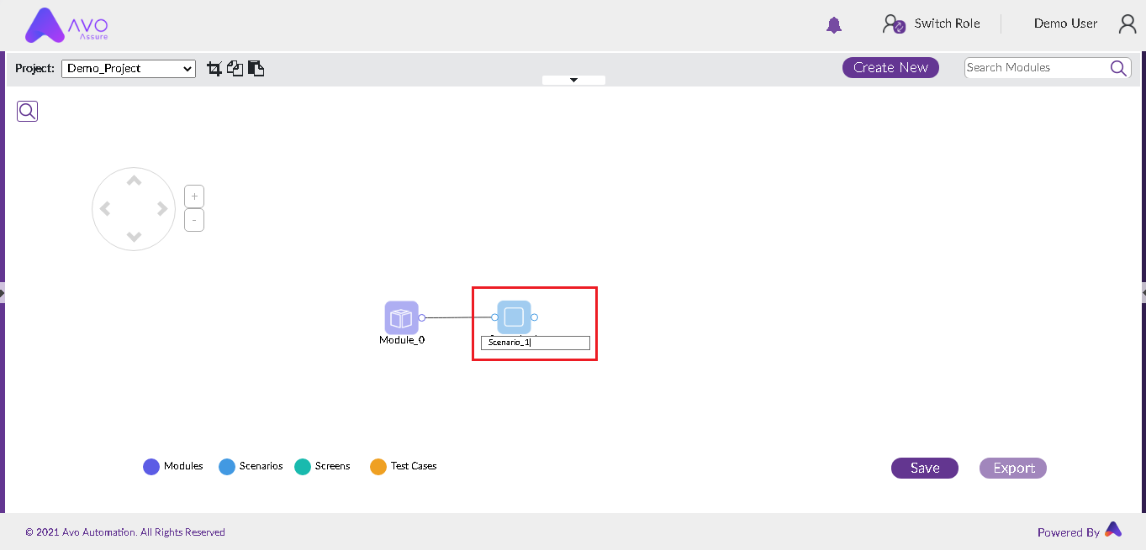
Task: Click the Scenario_1 name text box
Action: tap(536, 343)
